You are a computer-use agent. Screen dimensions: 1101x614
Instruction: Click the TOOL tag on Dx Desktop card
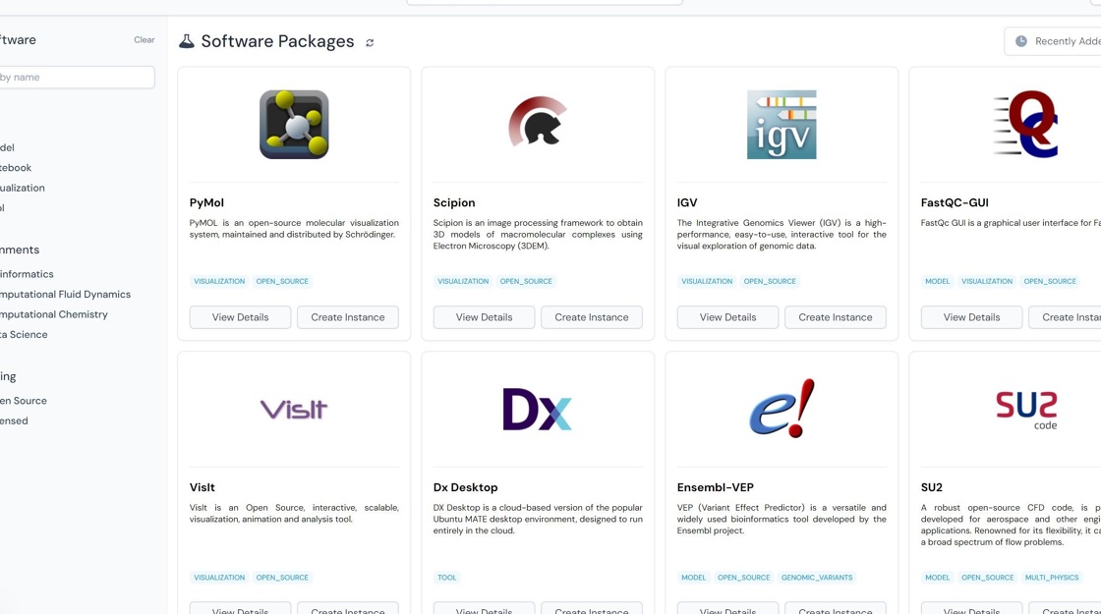tap(446, 578)
